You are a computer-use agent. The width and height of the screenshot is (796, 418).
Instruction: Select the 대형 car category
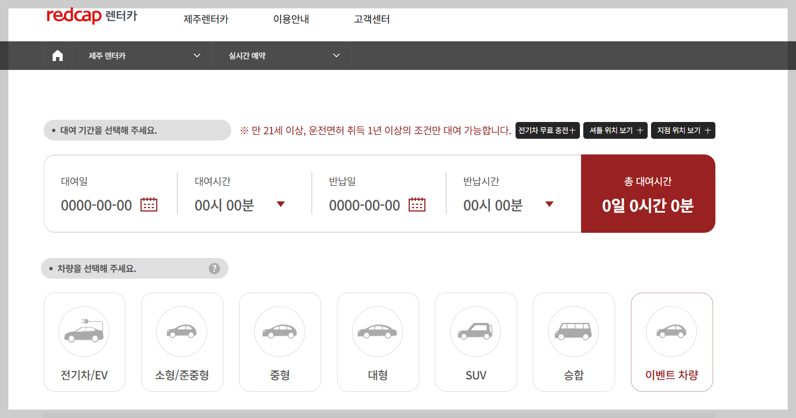(x=378, y=342)
